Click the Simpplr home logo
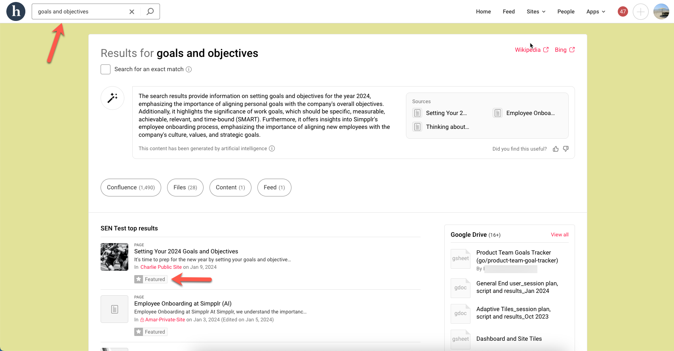 16,11
